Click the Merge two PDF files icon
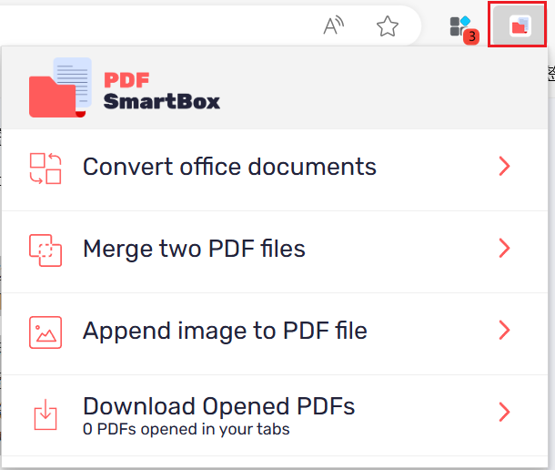555x470 pixels. pos(45,250)
